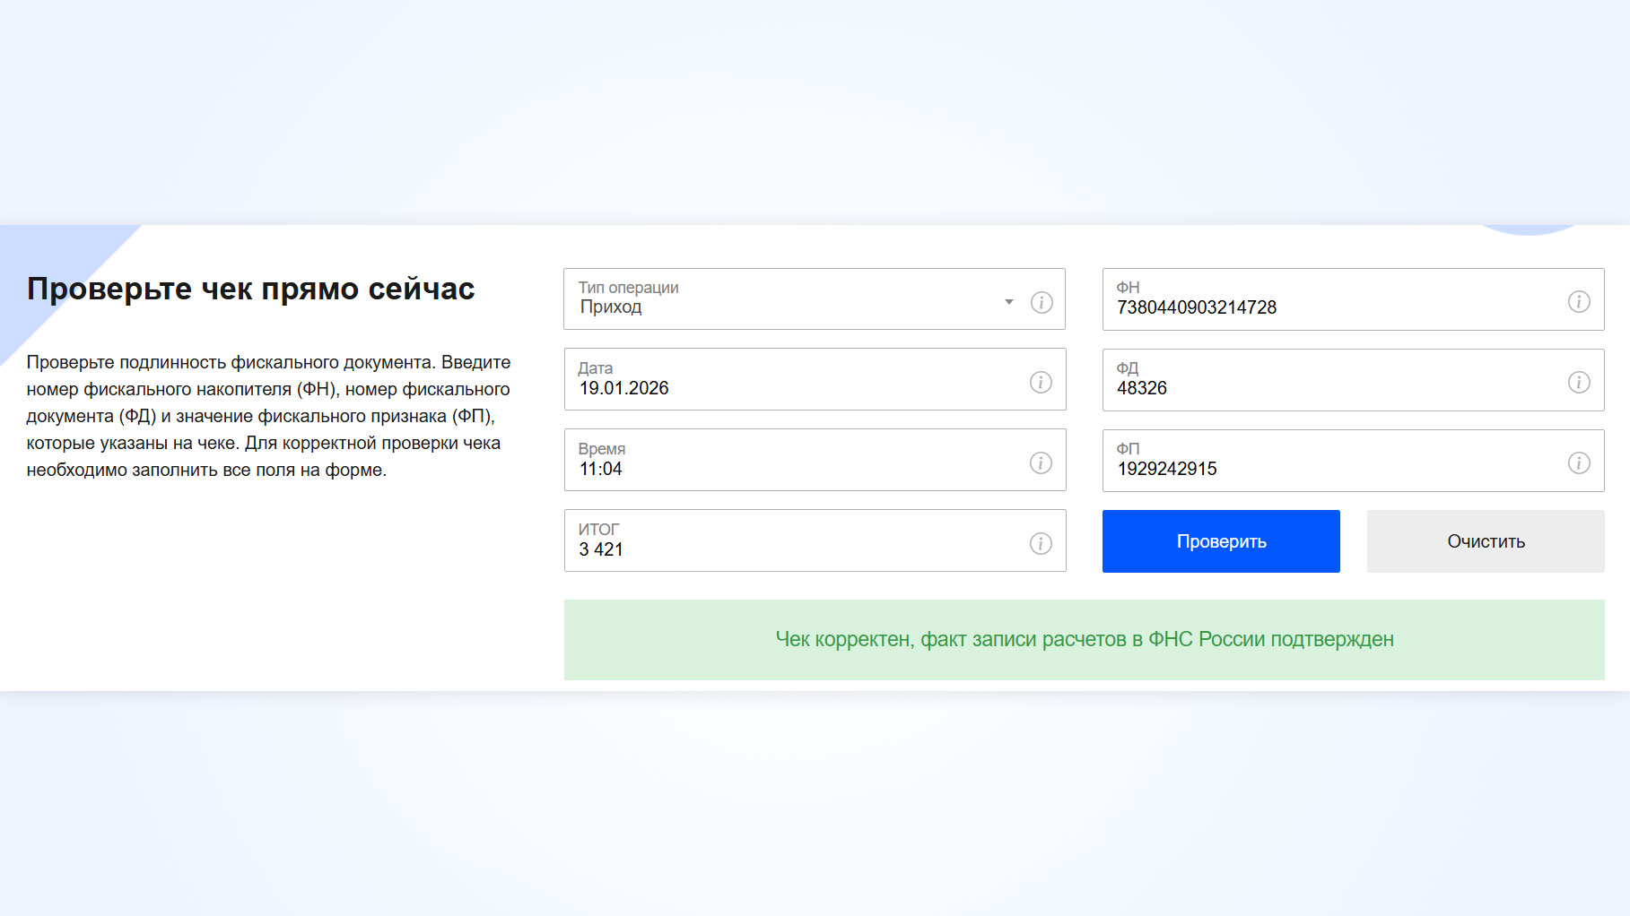Click the info icon beside the Время field
This screenshot has height=916, width=1630.
1041,463
